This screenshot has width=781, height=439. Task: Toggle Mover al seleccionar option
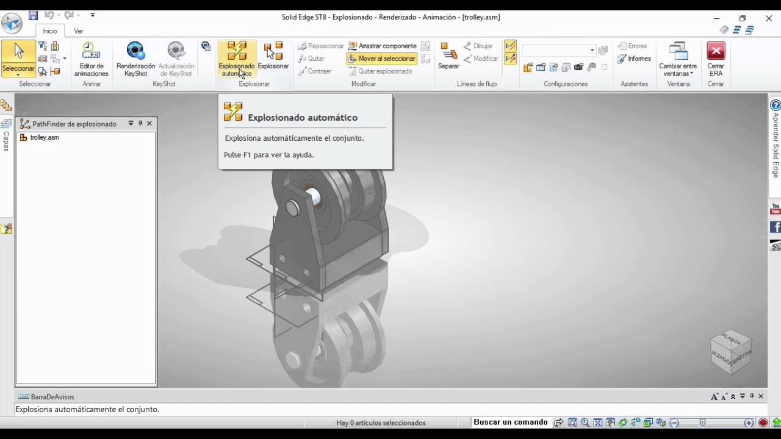tap(382, 59)
